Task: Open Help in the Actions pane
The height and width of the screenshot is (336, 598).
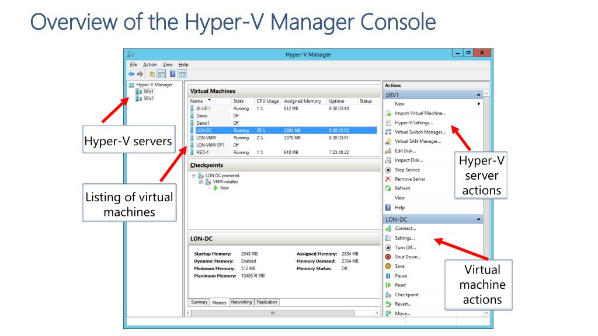Action: 399,208
